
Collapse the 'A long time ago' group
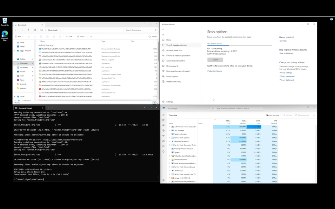[x=38, y=45]
